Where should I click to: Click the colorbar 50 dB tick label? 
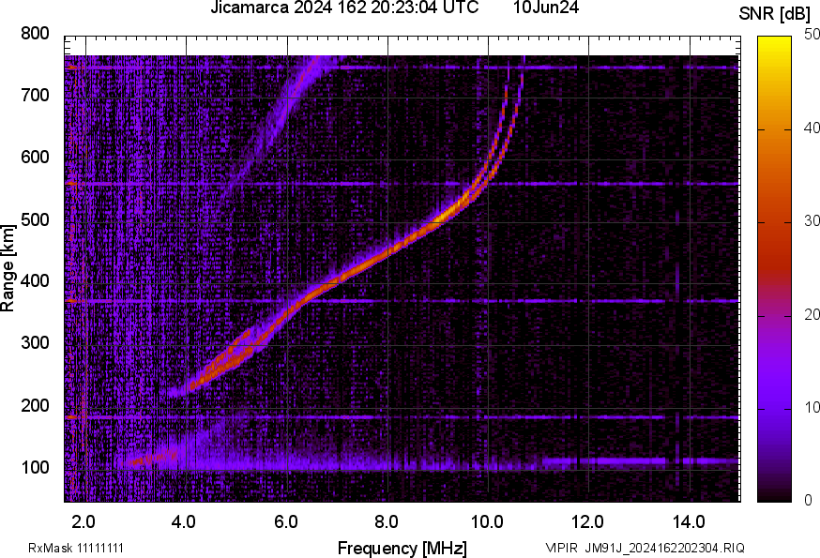coord(812,35)
